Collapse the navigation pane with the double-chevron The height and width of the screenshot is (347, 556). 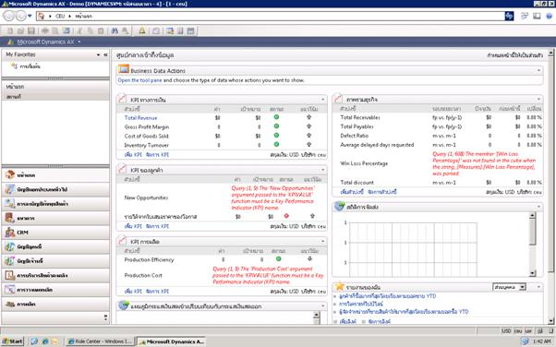coord(105,55)
